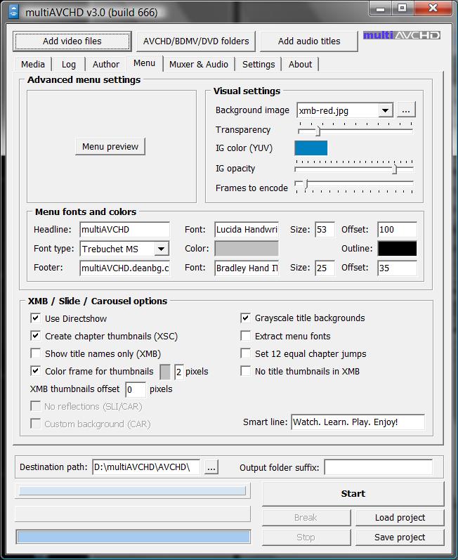Click Load project button
This screenshot has height=560, width=458.
tap(400, 518)
